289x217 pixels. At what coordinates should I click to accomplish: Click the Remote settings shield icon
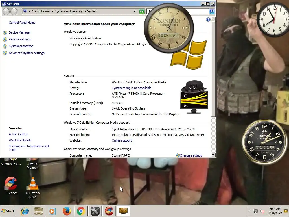click(x=5, y=40)
